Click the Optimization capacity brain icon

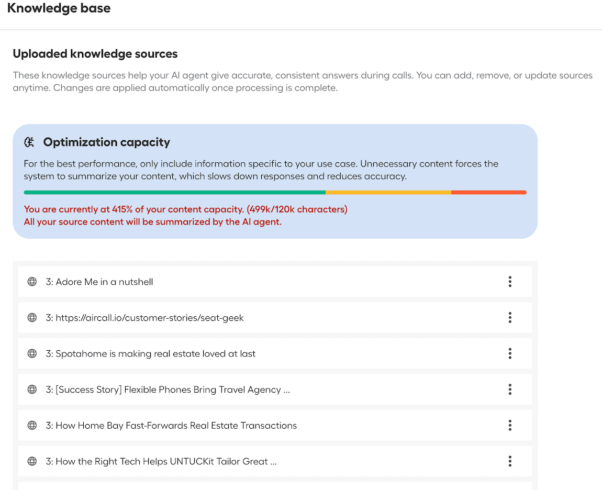pos(30,142)
